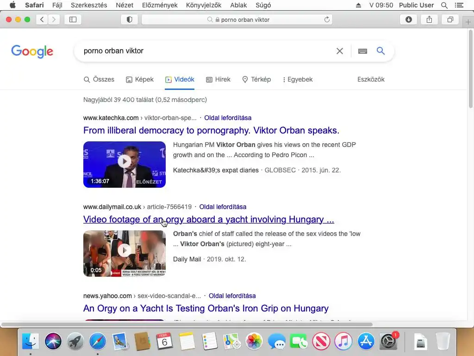The width and height of the screenshot is (474, 356).
Task: Open the Térkép tab
Action: click(x=256, y=79)
